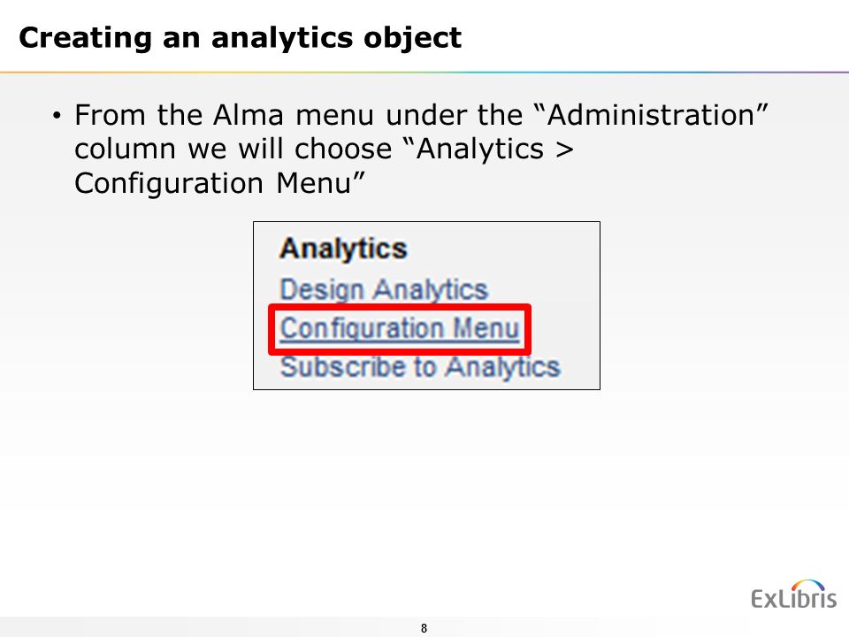Screen dimensions: 849x637
Task: Click the slide title "Creating an analytics object"
Action: pyautogui.click(x=241, y=38)
